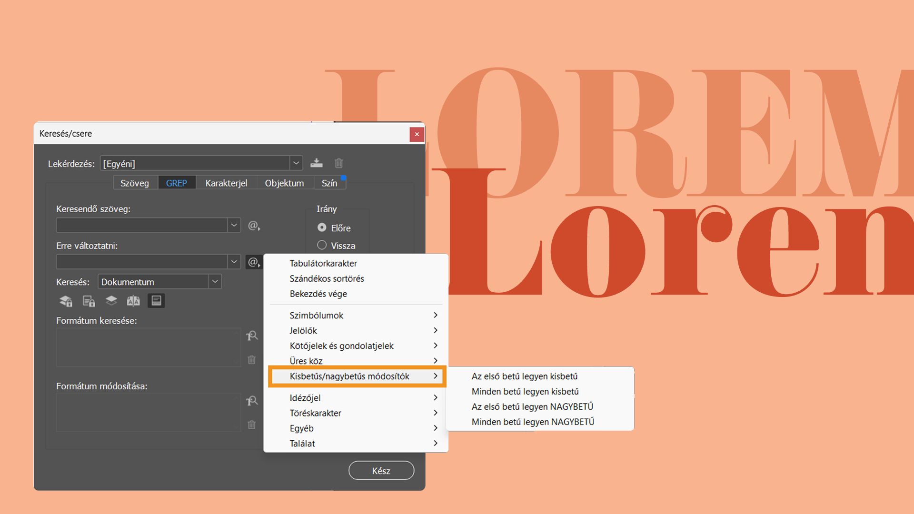Image resolution: width=914 pixels, height=514 pixels.
Task: Toggle include hidden layers icon
Action: pos(111,301)
